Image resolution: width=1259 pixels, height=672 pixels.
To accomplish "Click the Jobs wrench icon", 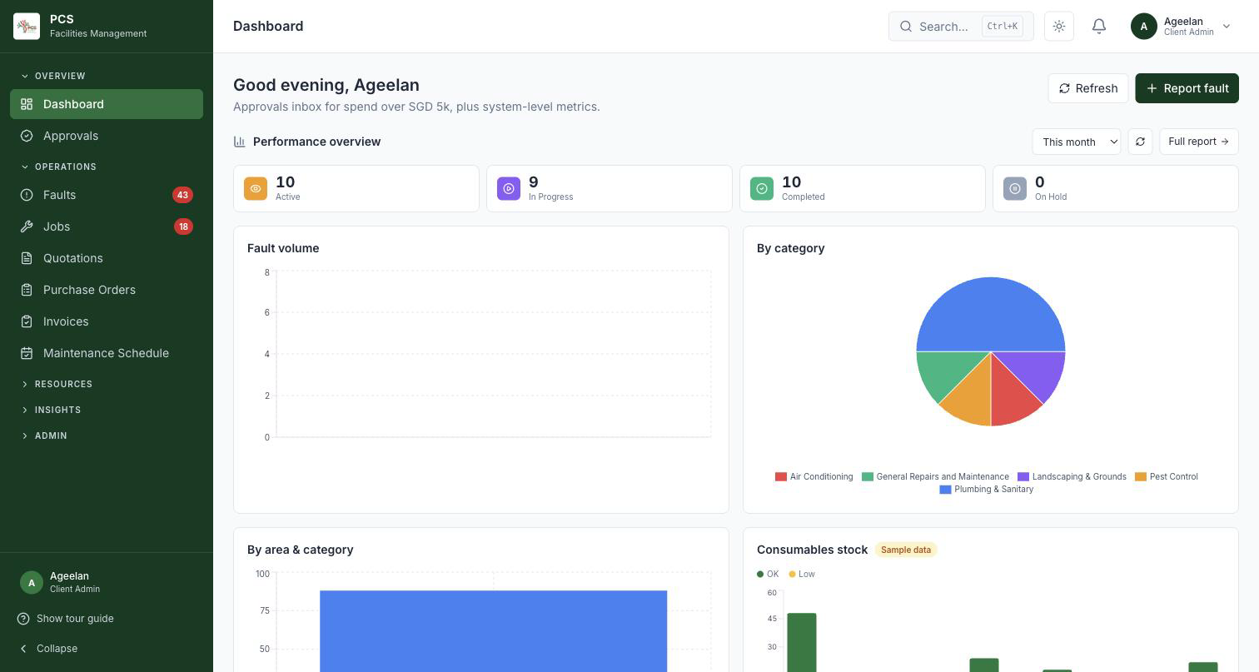I will coord(27,226).
